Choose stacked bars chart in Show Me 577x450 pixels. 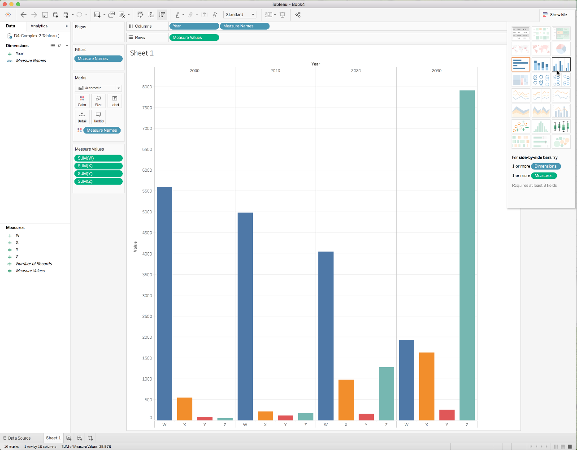point(541,65)
